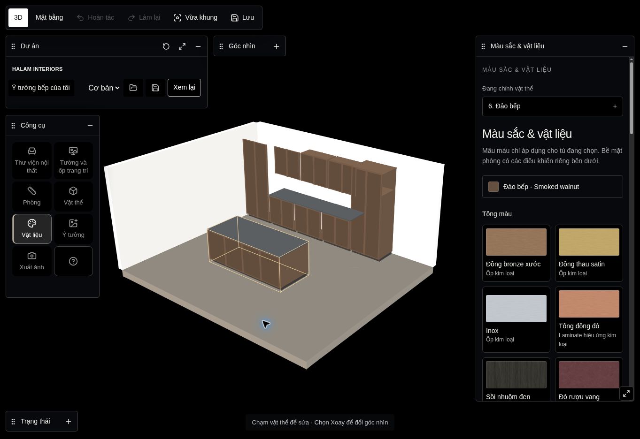
Task: Choose the Inox metal material
Action: [516, 319]
